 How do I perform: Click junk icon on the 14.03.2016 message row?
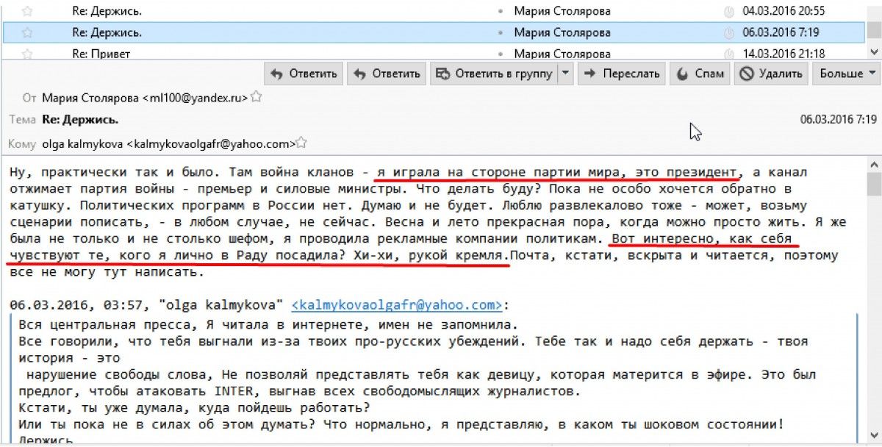728,54
